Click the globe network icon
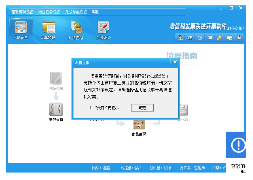 (x=190, y=38)
